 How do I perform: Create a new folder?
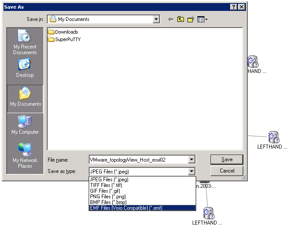(191, 19)
